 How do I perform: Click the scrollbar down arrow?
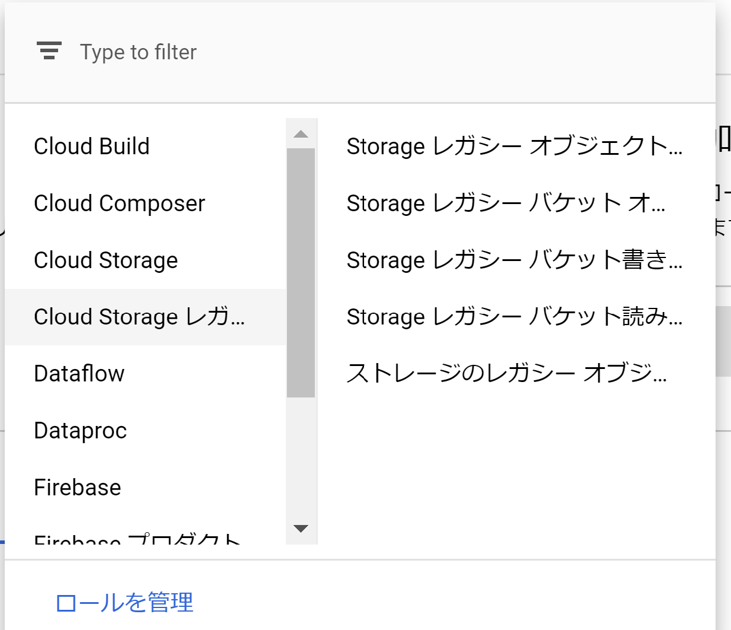[302, 528]
